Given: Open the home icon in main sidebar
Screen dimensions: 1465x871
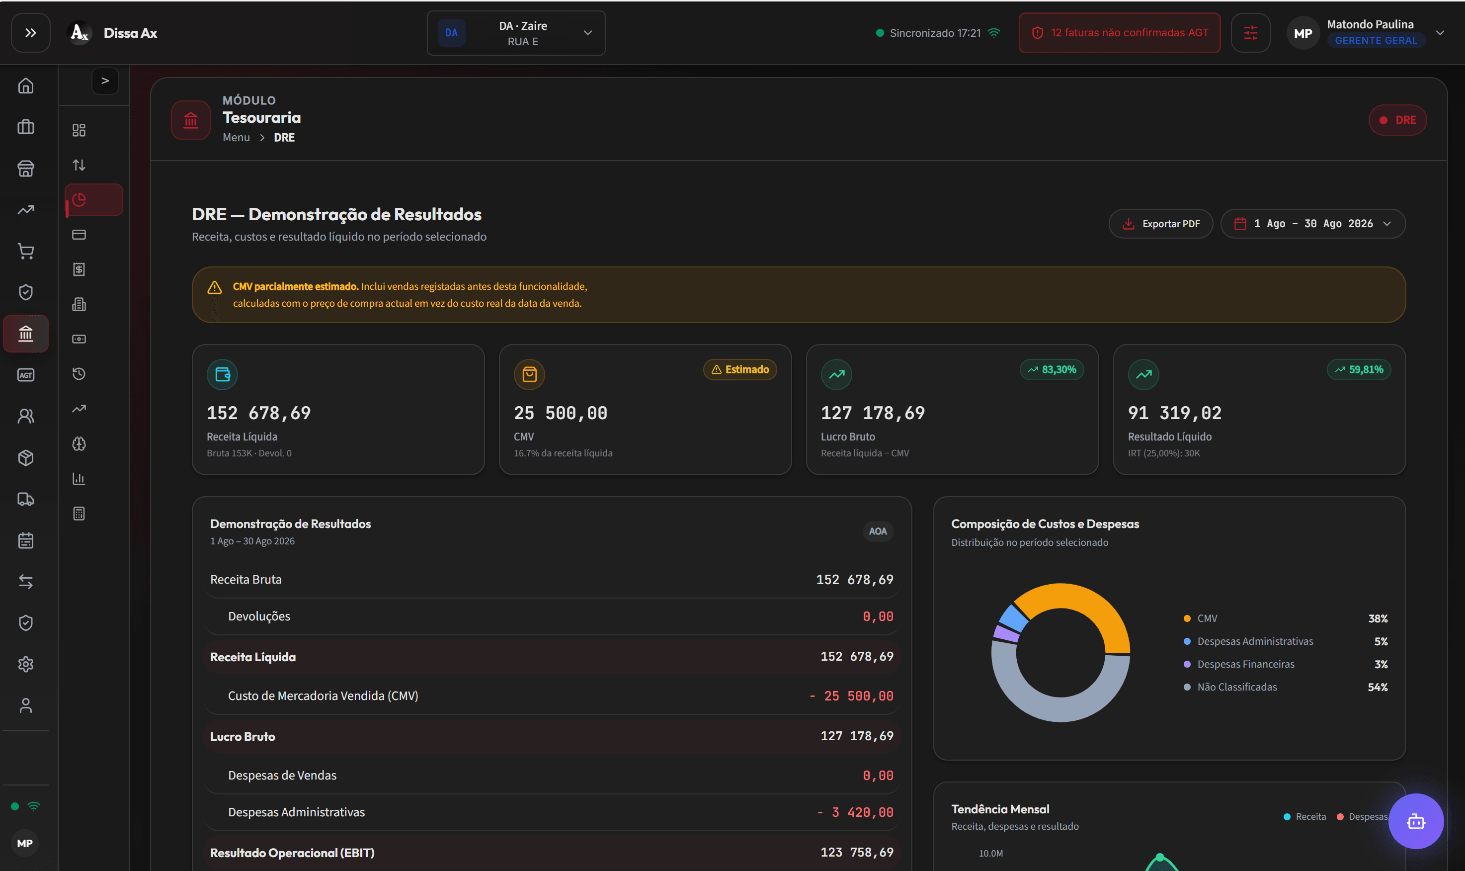Looking at the screenshot, I should [26, 86].
